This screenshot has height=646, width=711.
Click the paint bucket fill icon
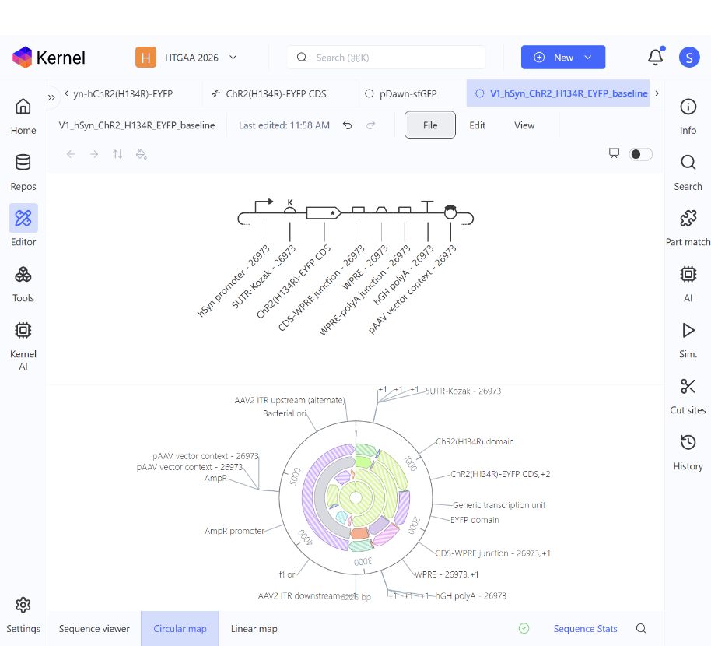[141, 154]
